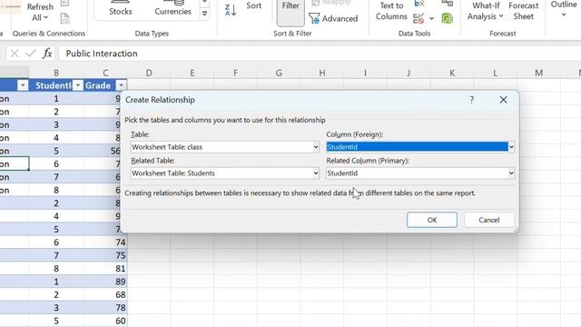Viewport: 581px width, 327px height.
Task: Select the Grade cell with value 78
Action: (105, 308)
